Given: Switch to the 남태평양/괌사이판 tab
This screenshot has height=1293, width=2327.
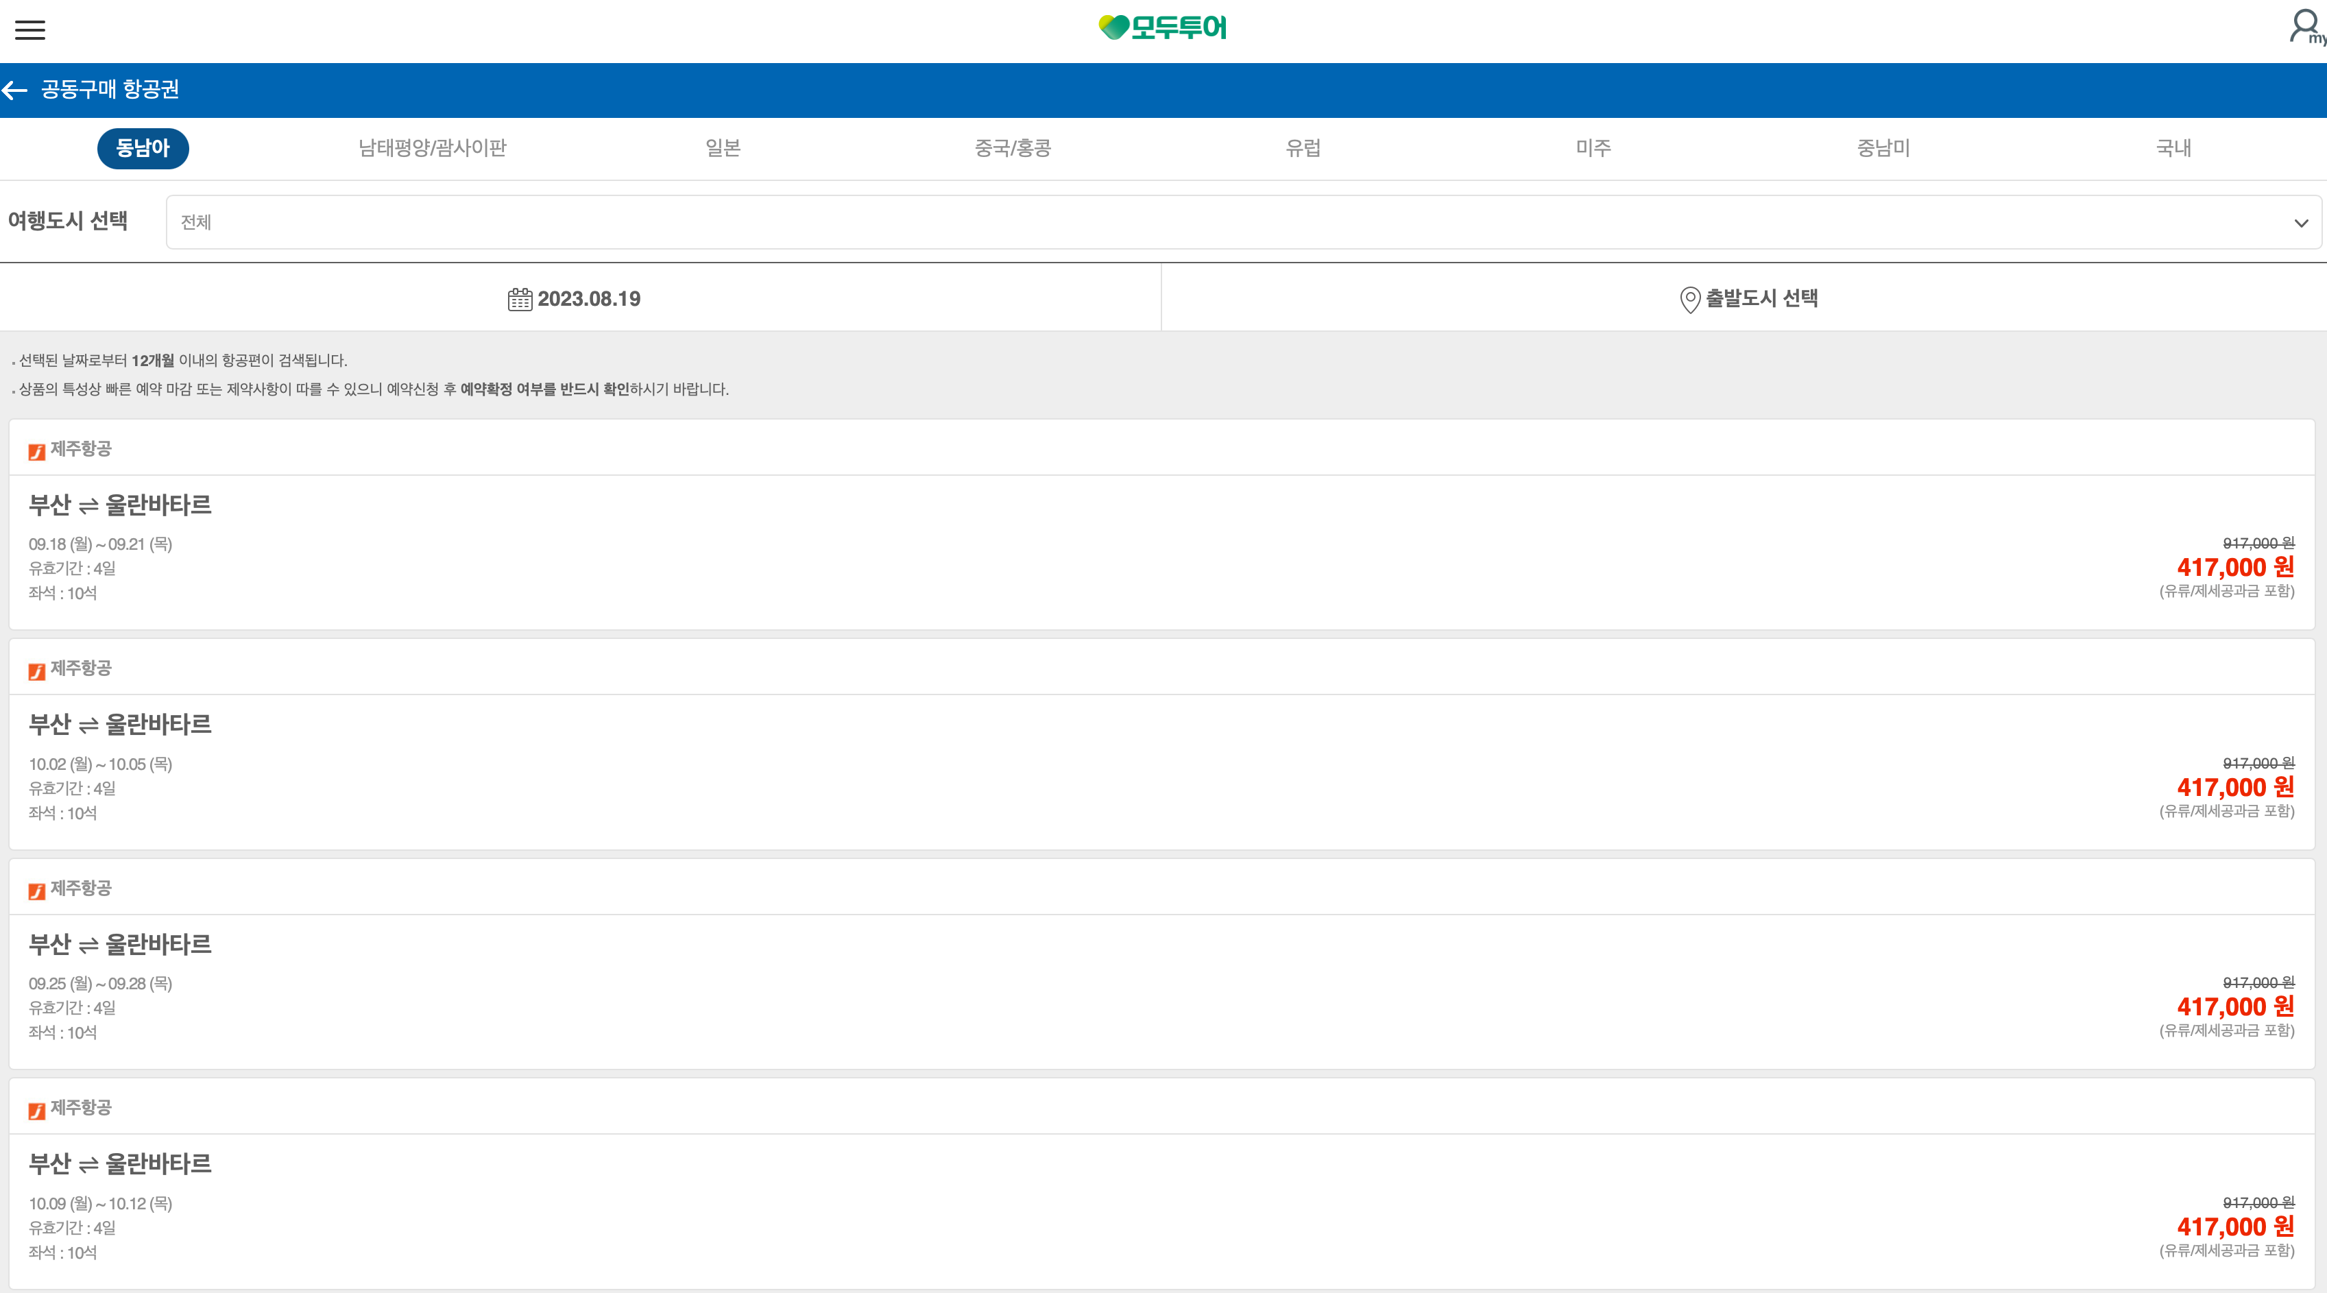Looking at the screenshot, I should 433,148.
